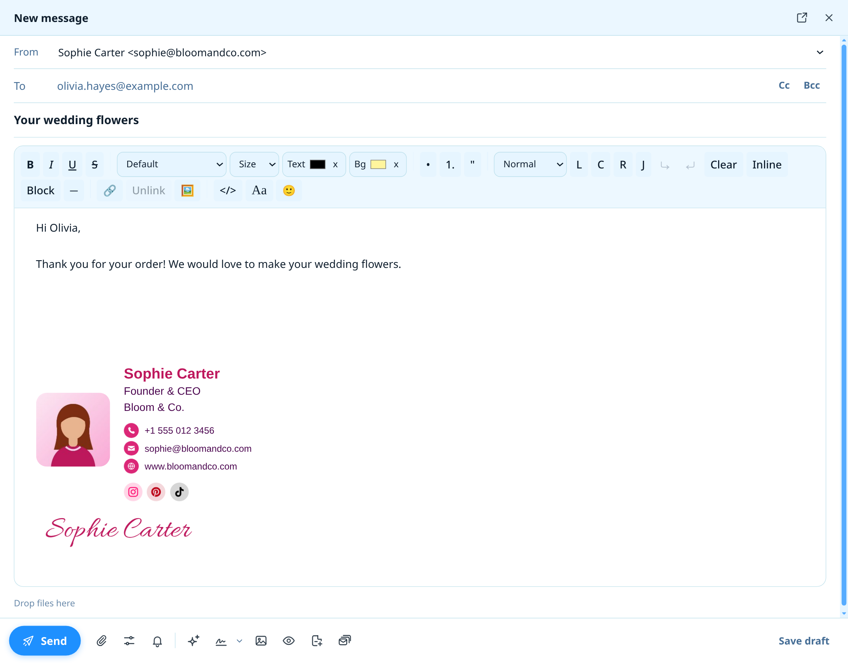The height and width of the screenshot is (663, 848).
Task: Toggle italic formatting
Action: pyautogui.click(x=51, y=165)
